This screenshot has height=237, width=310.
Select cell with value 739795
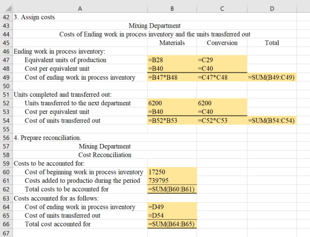[x=172, y=181]
